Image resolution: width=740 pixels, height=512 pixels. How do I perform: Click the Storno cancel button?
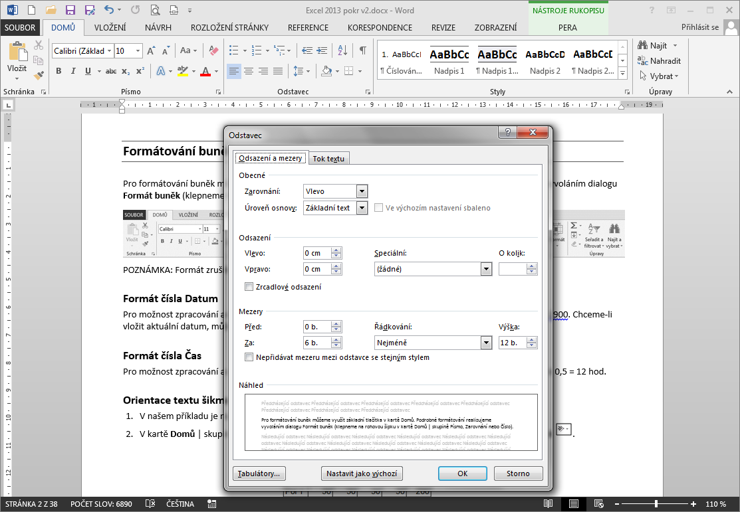click(x=518, y=473)
